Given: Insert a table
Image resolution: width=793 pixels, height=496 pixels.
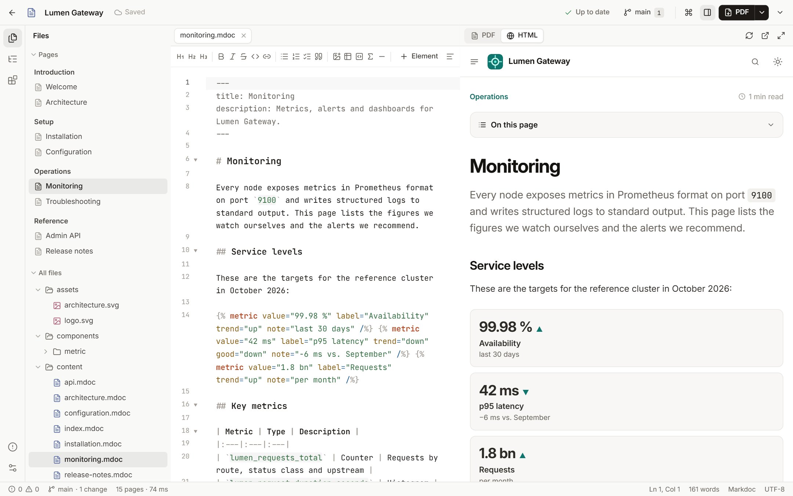Looking at the screenshot, I should (x=348, y=56).
